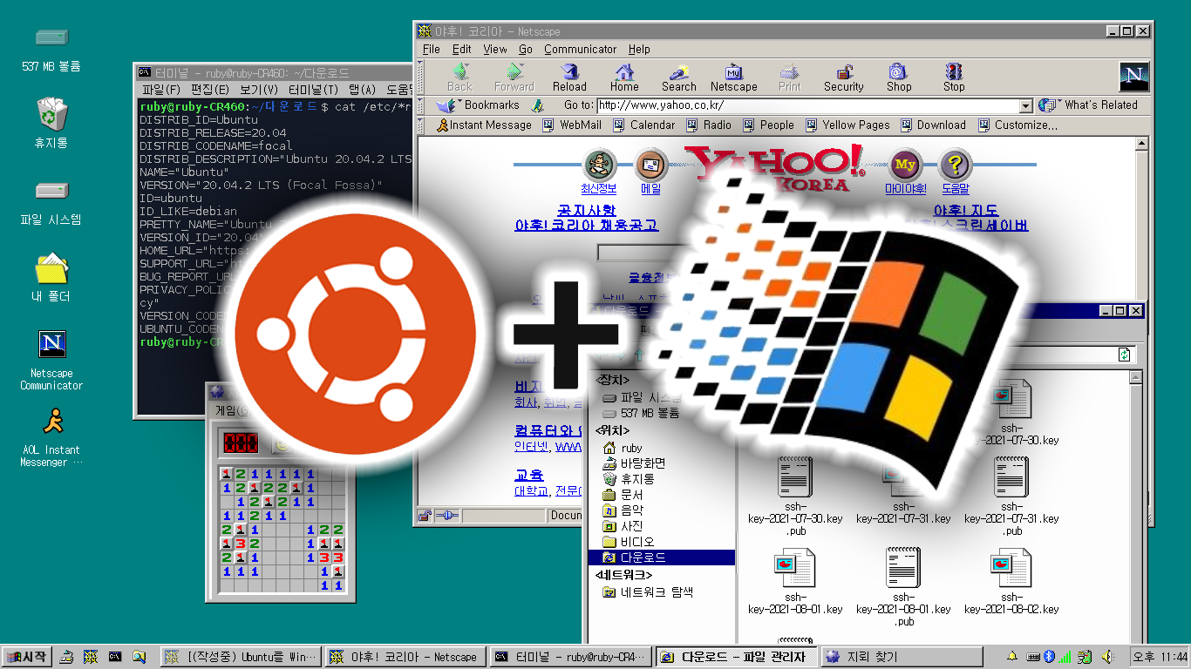Click the Go to URL address field
Image resolution: width=1191 pixels, height=669 pixels.
[x=808, y=106]
